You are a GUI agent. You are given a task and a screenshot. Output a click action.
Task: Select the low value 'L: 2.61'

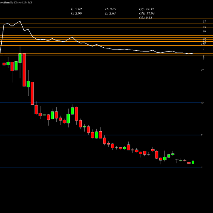click(110, 14)
